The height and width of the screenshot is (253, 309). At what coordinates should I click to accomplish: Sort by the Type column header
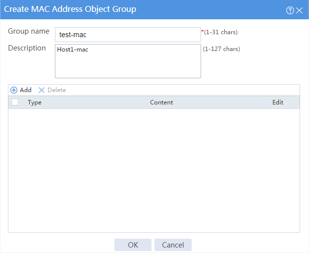[x=35, y=102]
